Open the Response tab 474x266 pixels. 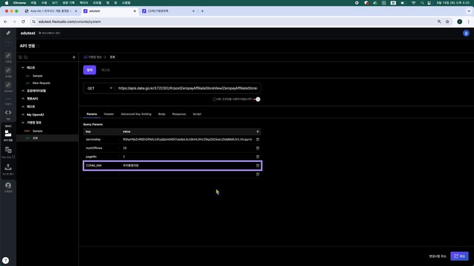179,113
